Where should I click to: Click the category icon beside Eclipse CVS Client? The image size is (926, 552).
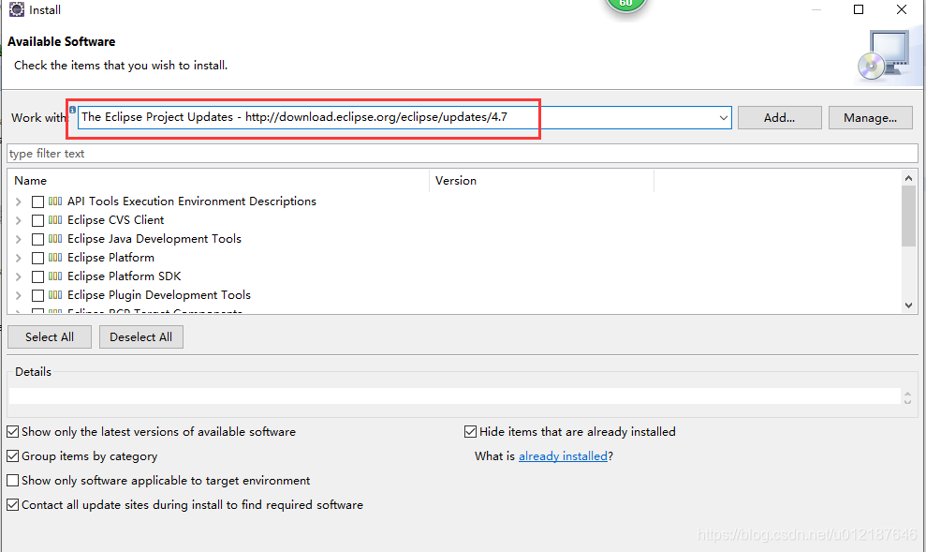[x=55, y=220]
